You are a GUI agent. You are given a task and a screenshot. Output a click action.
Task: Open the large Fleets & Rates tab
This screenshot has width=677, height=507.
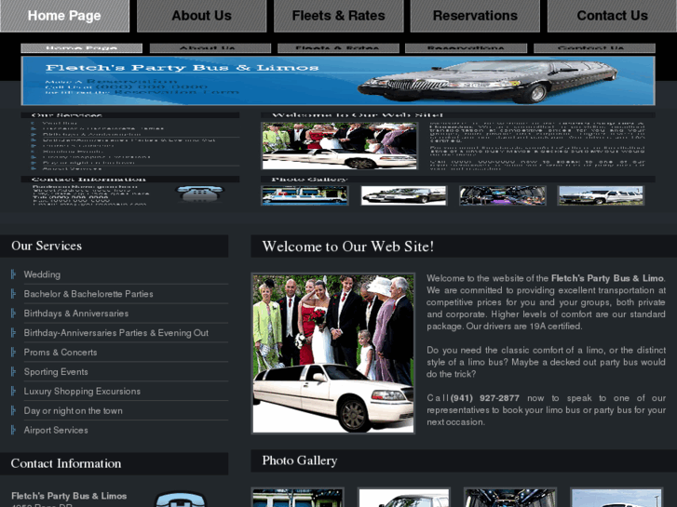click(x=339, y=16)
